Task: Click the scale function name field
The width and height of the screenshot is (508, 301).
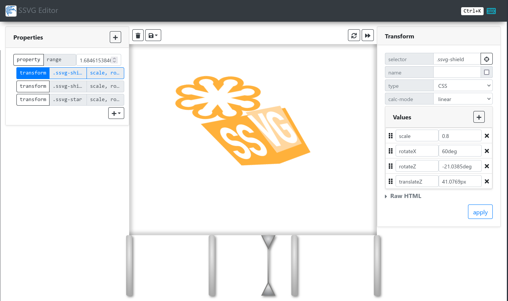Action: 417,136
